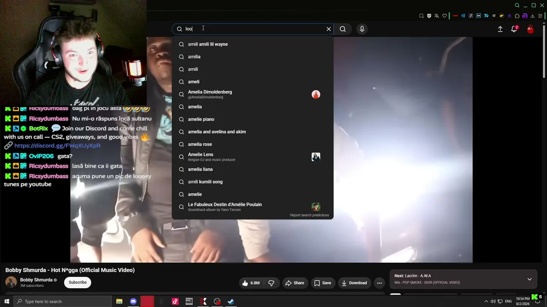Show hidden system tray icons

(486, 301)
